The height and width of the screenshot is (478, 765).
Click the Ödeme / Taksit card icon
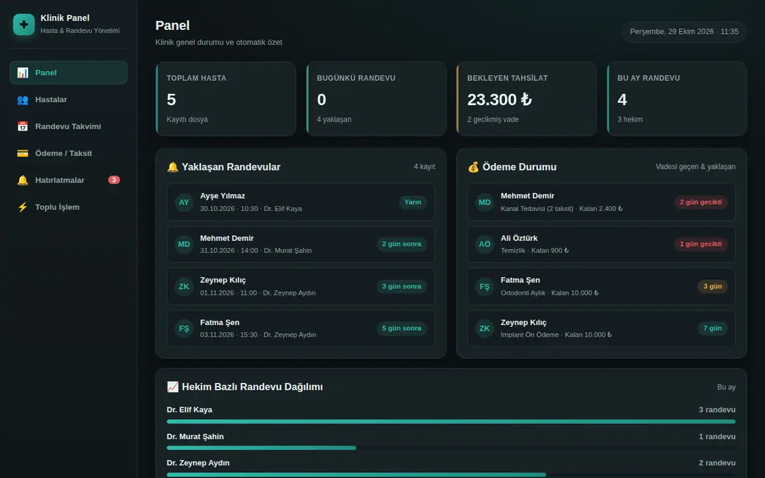coord(22,153)
